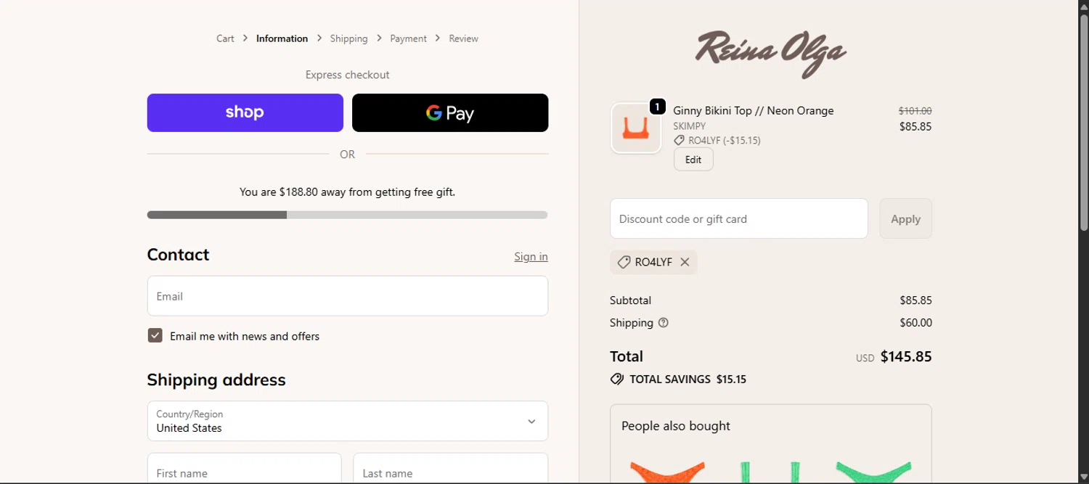Click the Ginny Bikini Top // Neon Orange title
This screenshot has height=484, width=1089.
(753, 111)
